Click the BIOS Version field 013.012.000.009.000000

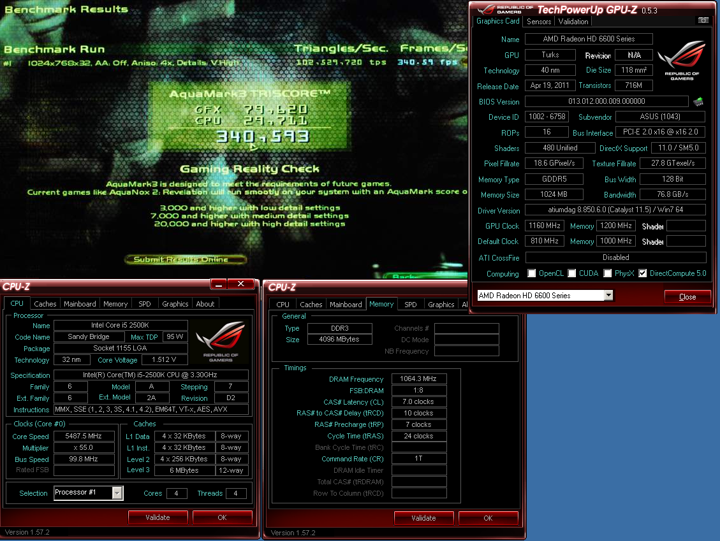pos(606,101)
